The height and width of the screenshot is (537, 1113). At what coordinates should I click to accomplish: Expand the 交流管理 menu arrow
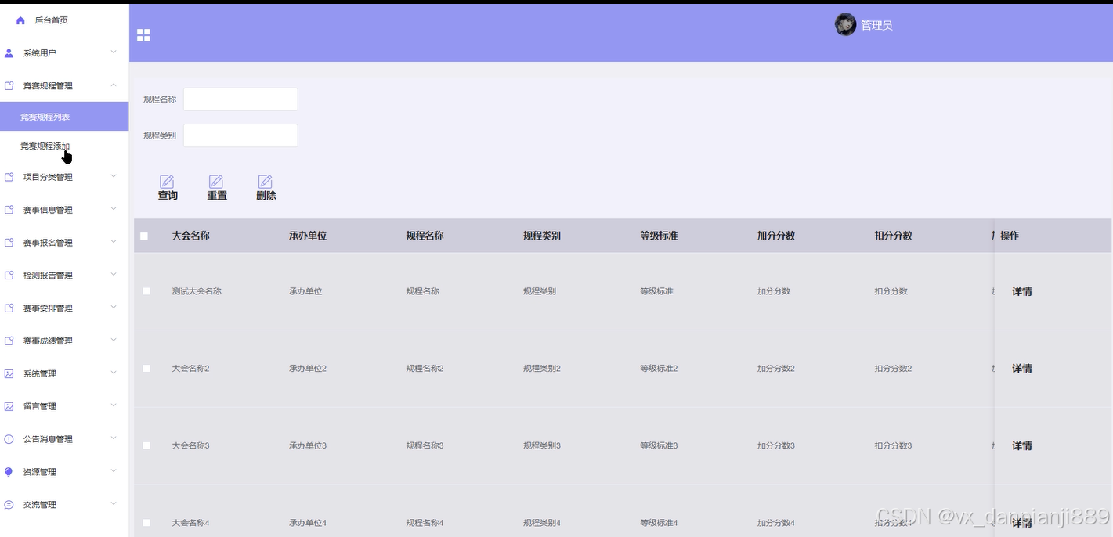click(x=114, y=504)
